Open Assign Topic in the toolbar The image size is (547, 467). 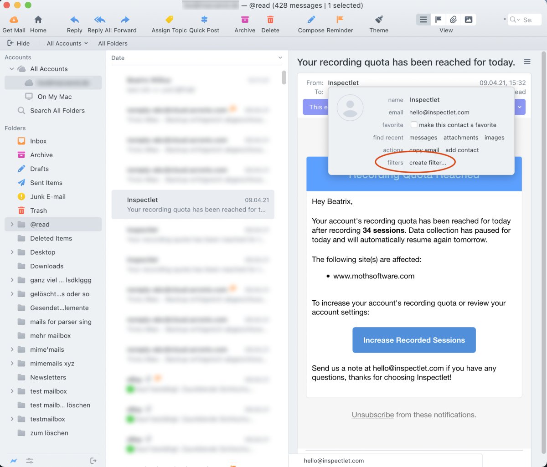pyautogui.click(x=169, y=20)
